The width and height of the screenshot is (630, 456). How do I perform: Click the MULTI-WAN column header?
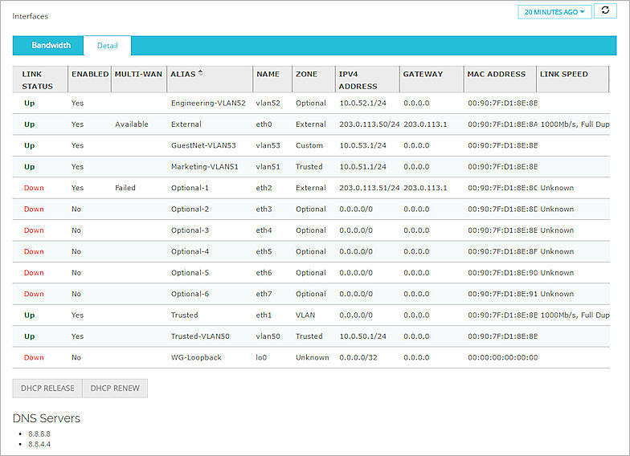click(138, 80)
